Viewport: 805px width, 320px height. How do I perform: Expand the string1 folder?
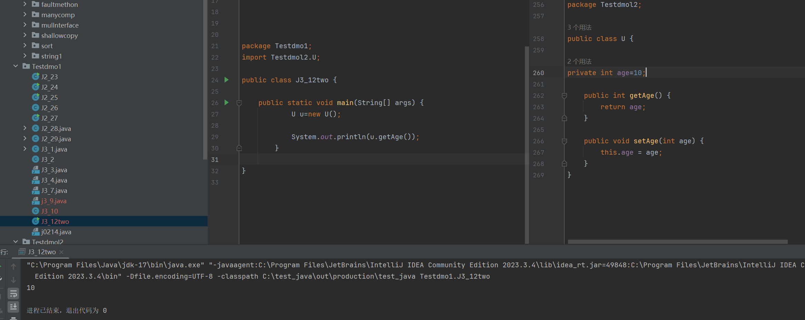pos(25,56)
